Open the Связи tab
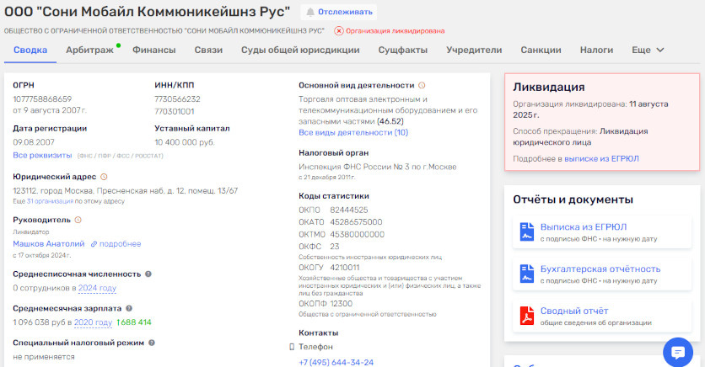Viewport: 705px width, 367px height. pos(208,50)
